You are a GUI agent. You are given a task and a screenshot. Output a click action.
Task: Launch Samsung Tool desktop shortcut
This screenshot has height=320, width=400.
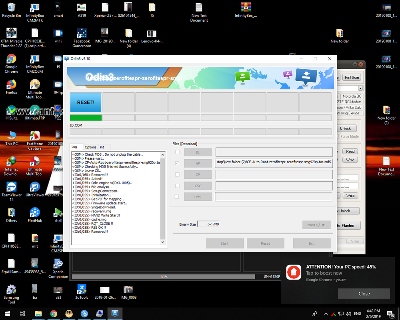pos(12,294)
